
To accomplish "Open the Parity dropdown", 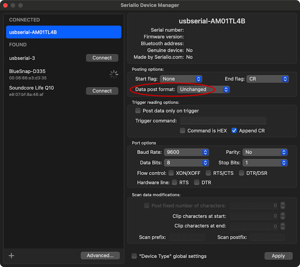I will [265, 152].
